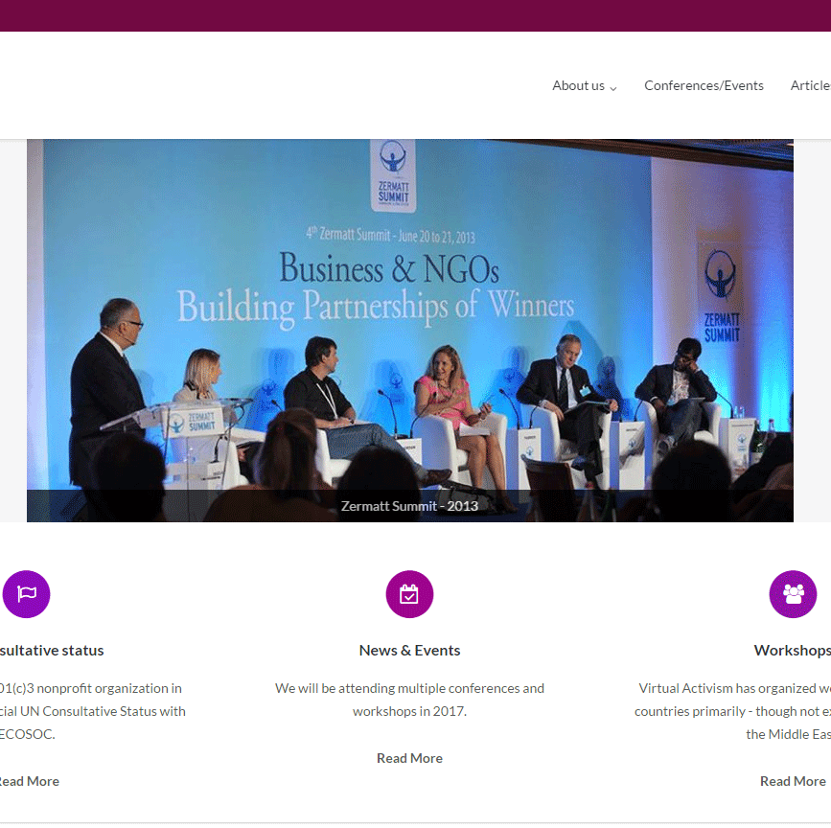Click the text about attending conferences in 2017
The width and height of the screenshot is (831, 828).
[409, 700]
